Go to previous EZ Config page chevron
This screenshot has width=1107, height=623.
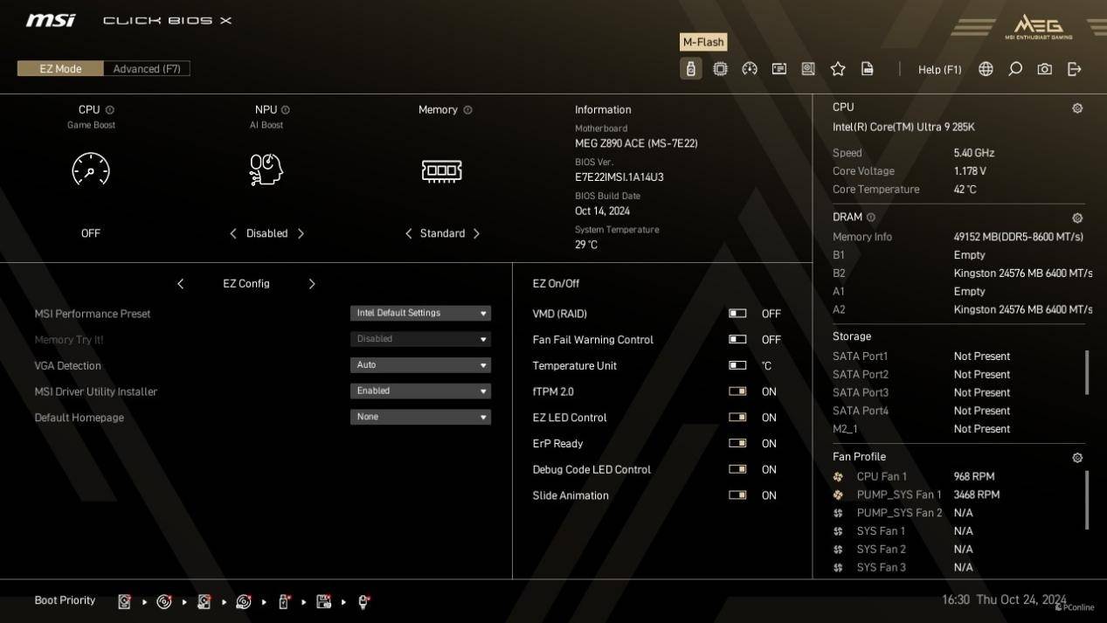coord(181,284)
